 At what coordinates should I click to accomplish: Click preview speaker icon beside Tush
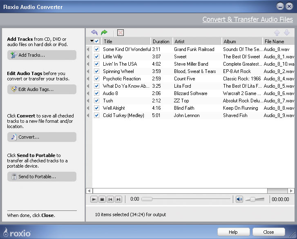(88, 101)
